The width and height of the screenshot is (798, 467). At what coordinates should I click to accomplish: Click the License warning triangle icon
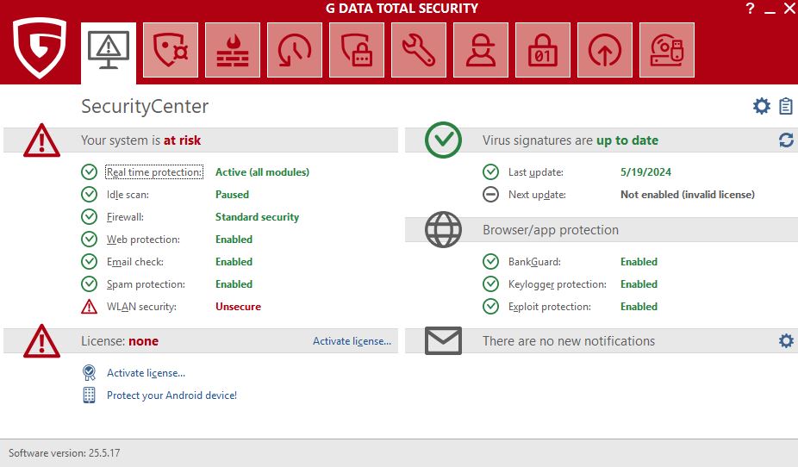(x=41, y=341)
